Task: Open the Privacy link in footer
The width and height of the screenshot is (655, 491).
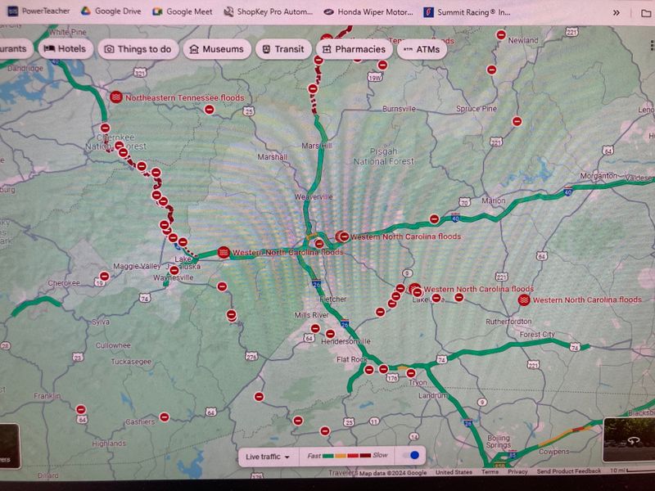Action: point(517,471)
